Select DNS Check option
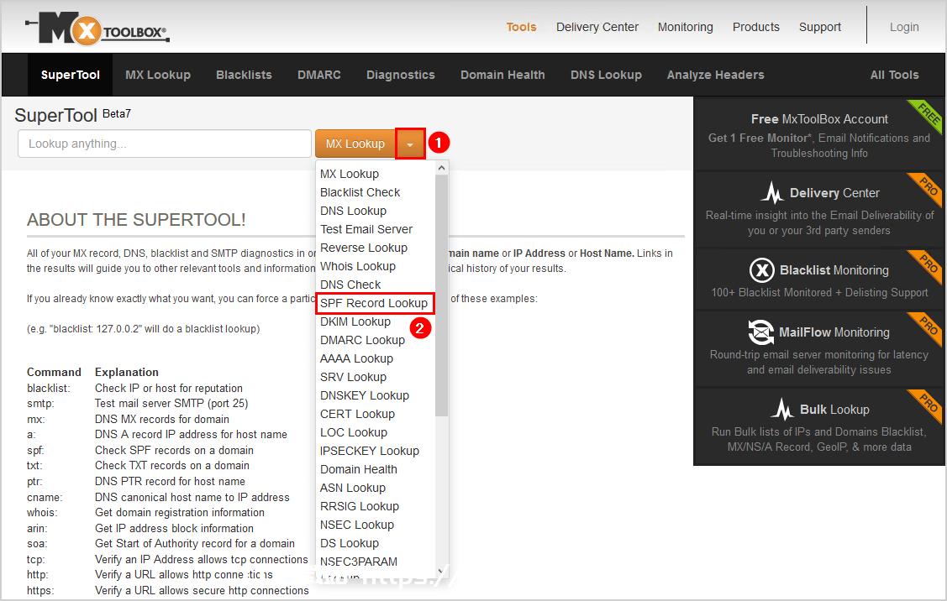The width and height of the screenshot is (947, 601). [350, 285]
